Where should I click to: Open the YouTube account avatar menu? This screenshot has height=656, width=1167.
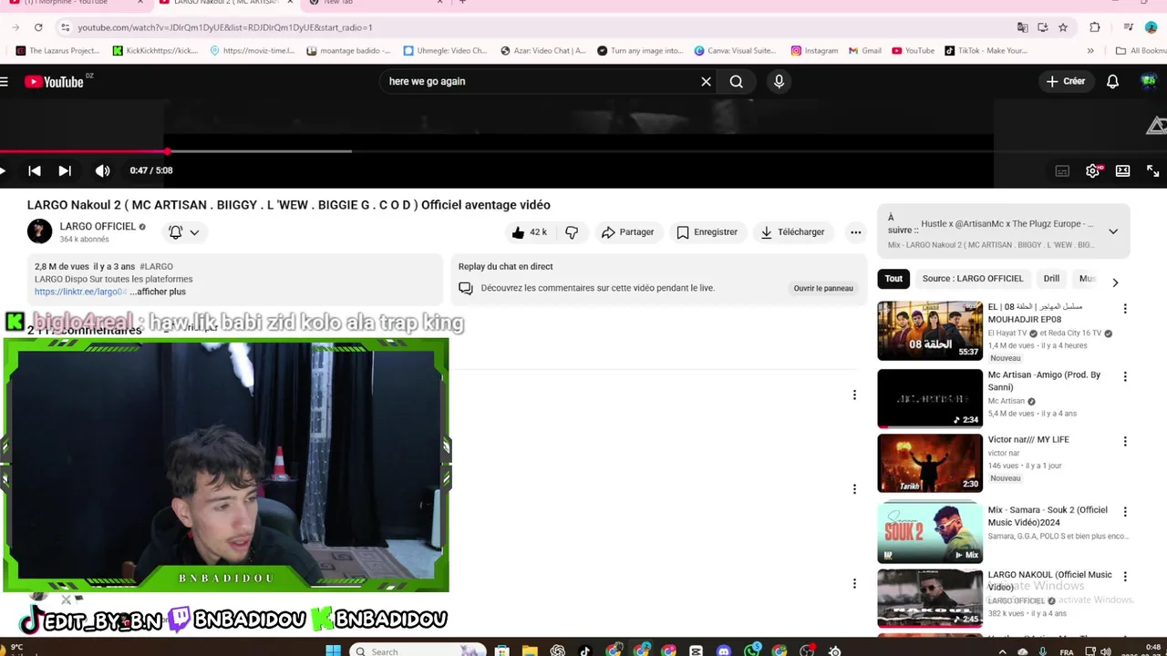[x=1149, y=81]
